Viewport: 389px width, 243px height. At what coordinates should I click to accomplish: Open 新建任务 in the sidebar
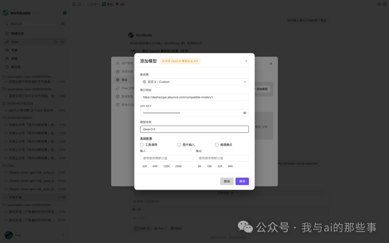click(x=35, y=33)
